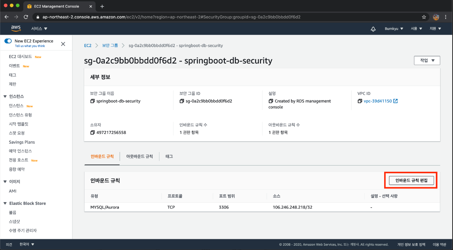Close the New EC2 Experience banner
The height and width of the screenshot is (250, 453).
tap(63, 44)
